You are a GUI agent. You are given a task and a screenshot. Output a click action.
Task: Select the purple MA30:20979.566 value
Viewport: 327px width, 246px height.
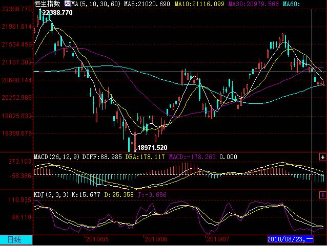(x=253, y=4)
